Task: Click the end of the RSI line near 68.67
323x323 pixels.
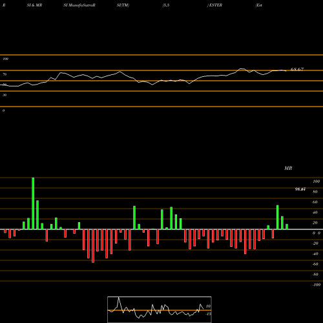Action: point(286,71)
